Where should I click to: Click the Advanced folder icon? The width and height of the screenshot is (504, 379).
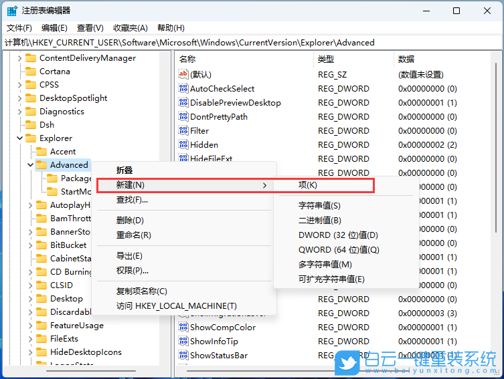(x=41, y=165)
